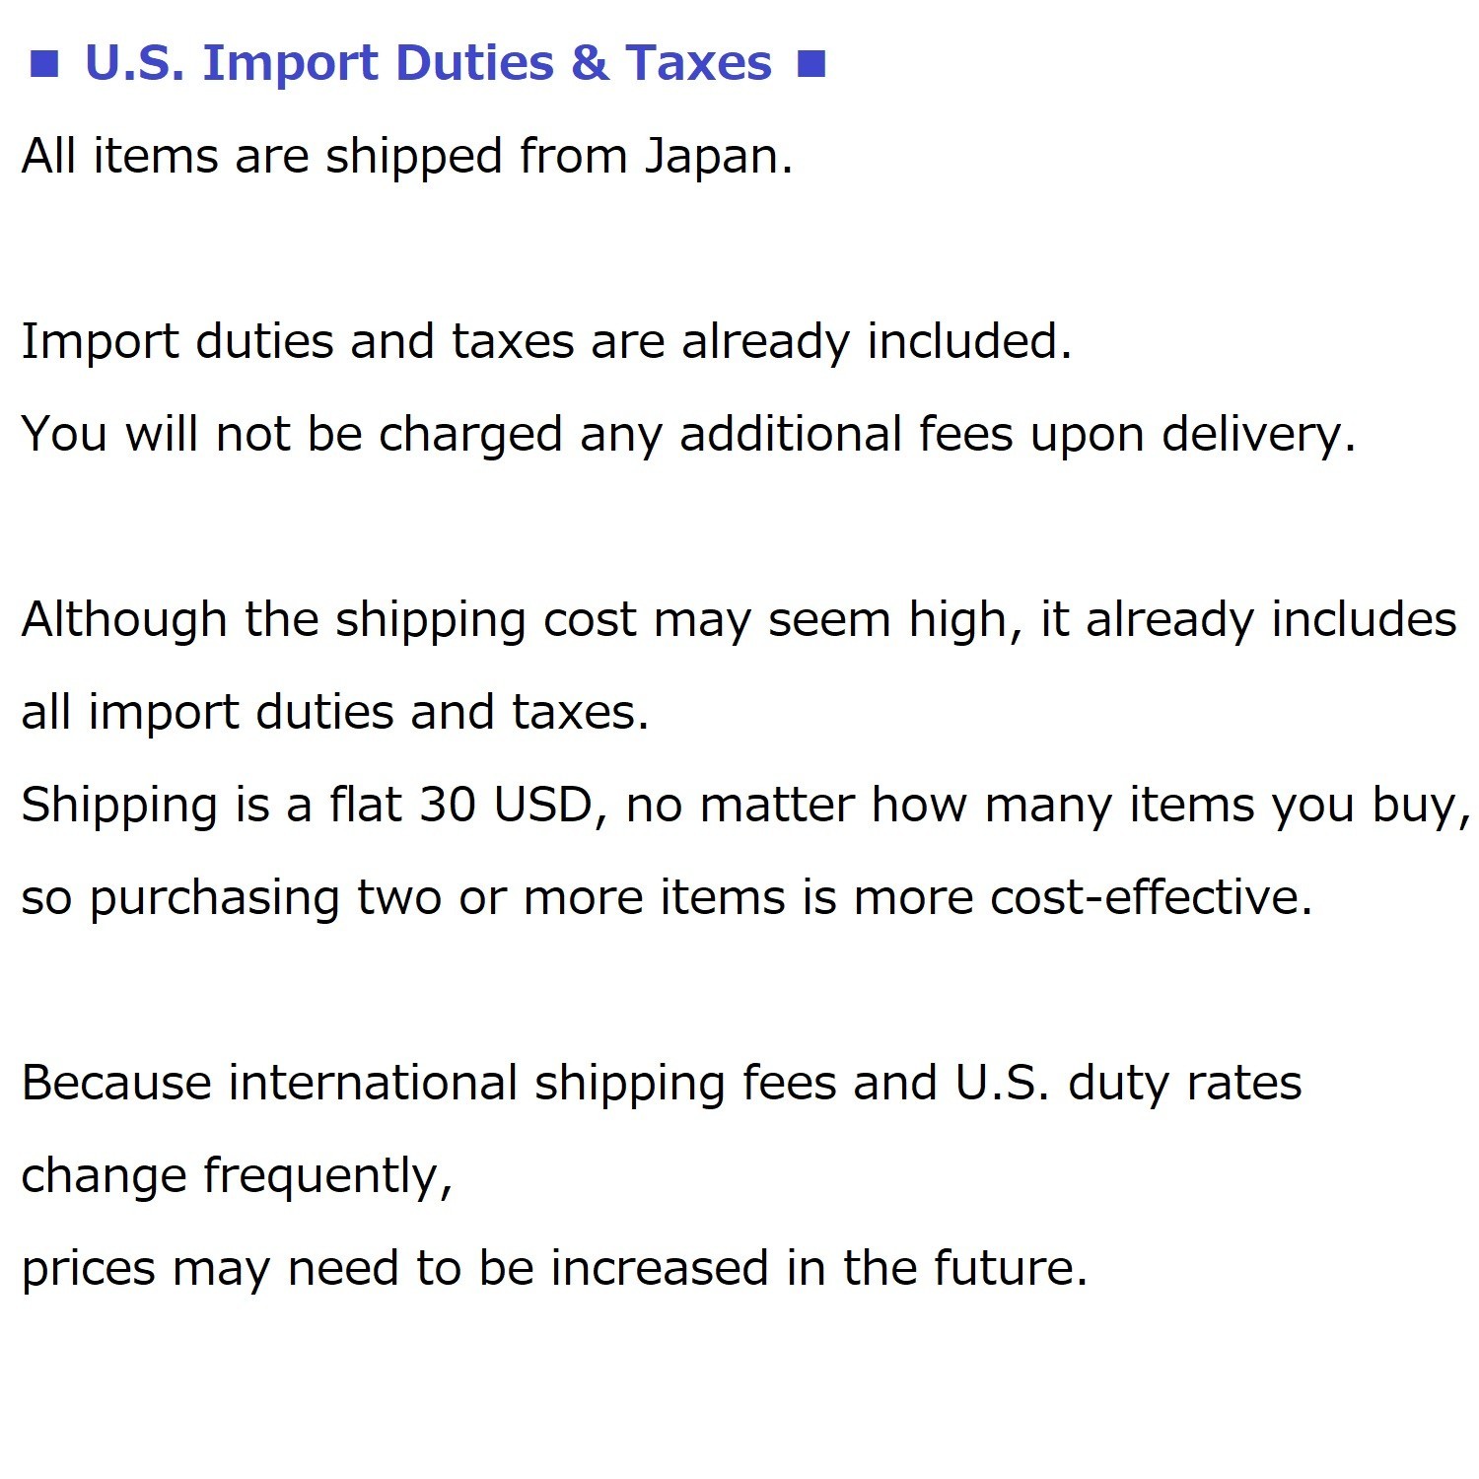Screen dimensions: 1479x1479
Task: Click the line "all import duties and taxes."
Action: (x=335, y=713)
